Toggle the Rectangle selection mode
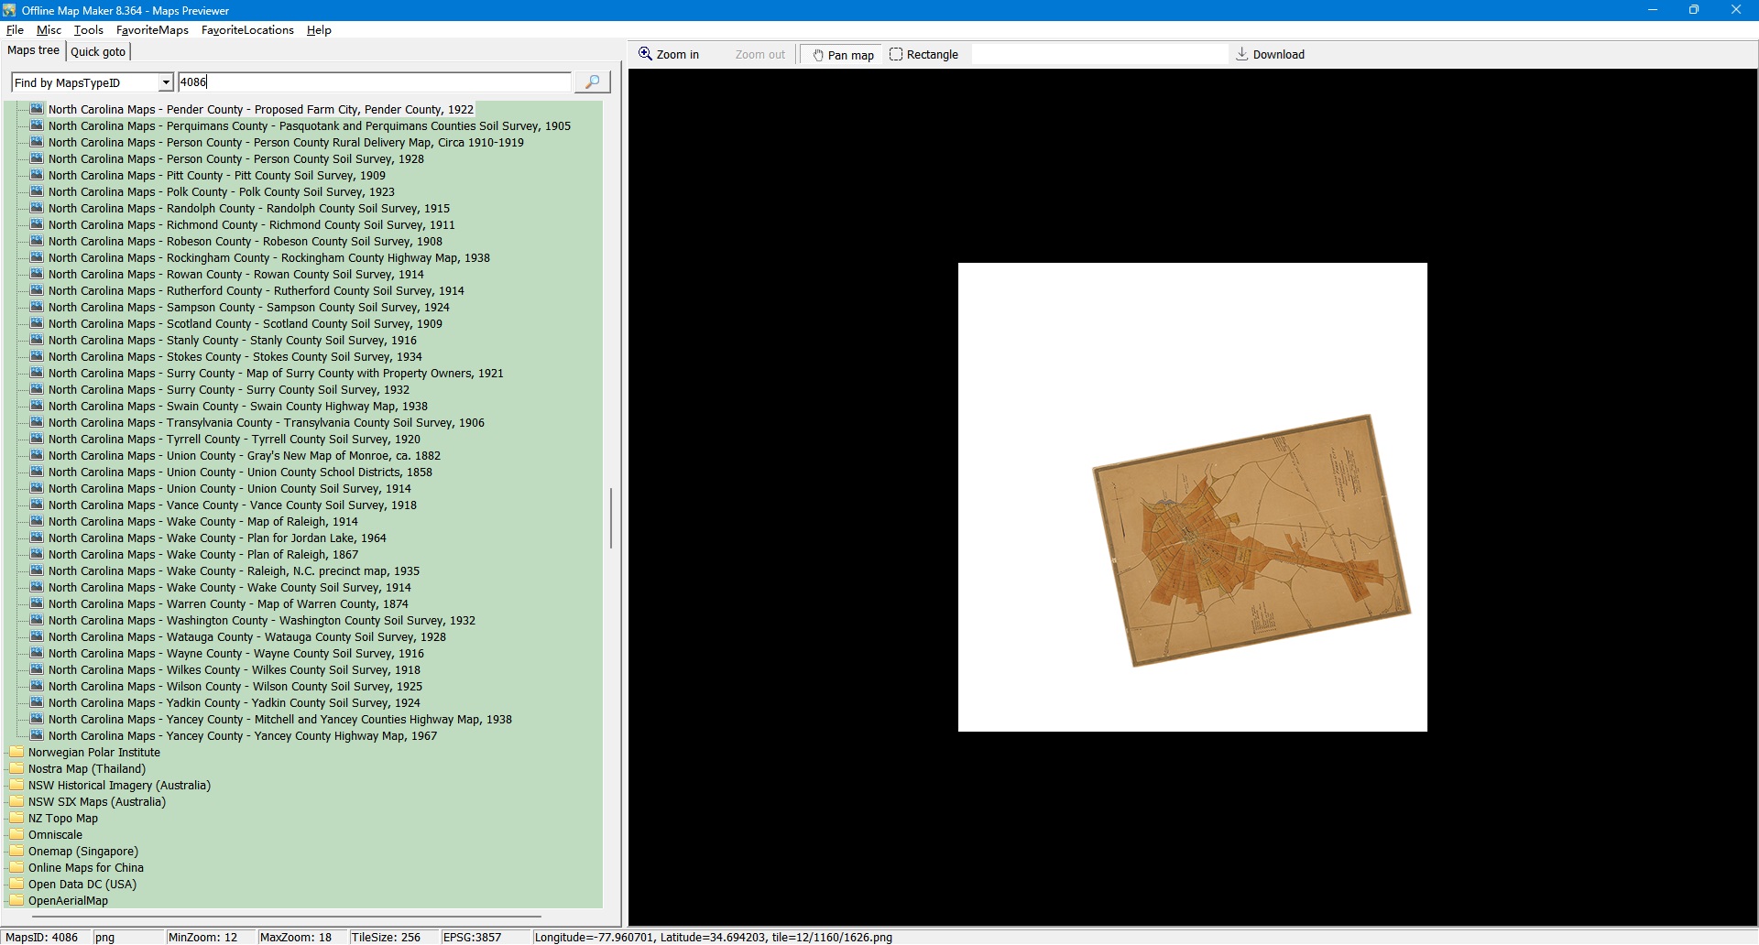This screenshot has width=1759, height=945. (923, 55)
